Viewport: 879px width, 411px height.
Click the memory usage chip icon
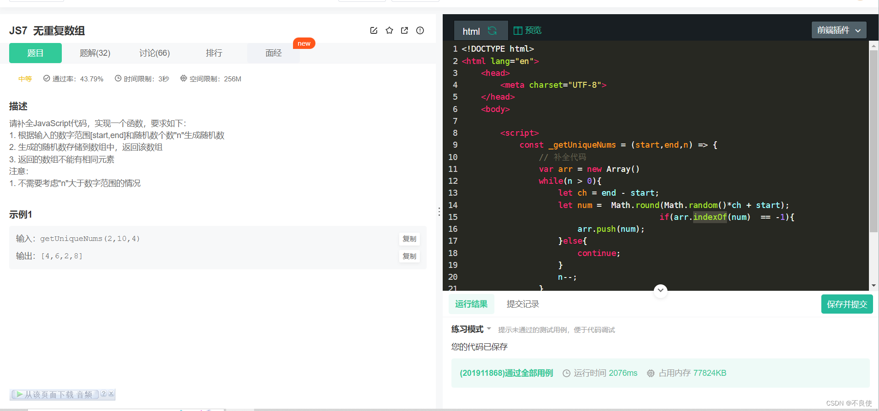[x=651, y=374]
